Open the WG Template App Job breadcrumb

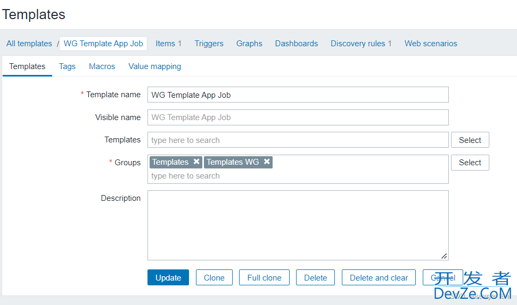coord(103,44)
